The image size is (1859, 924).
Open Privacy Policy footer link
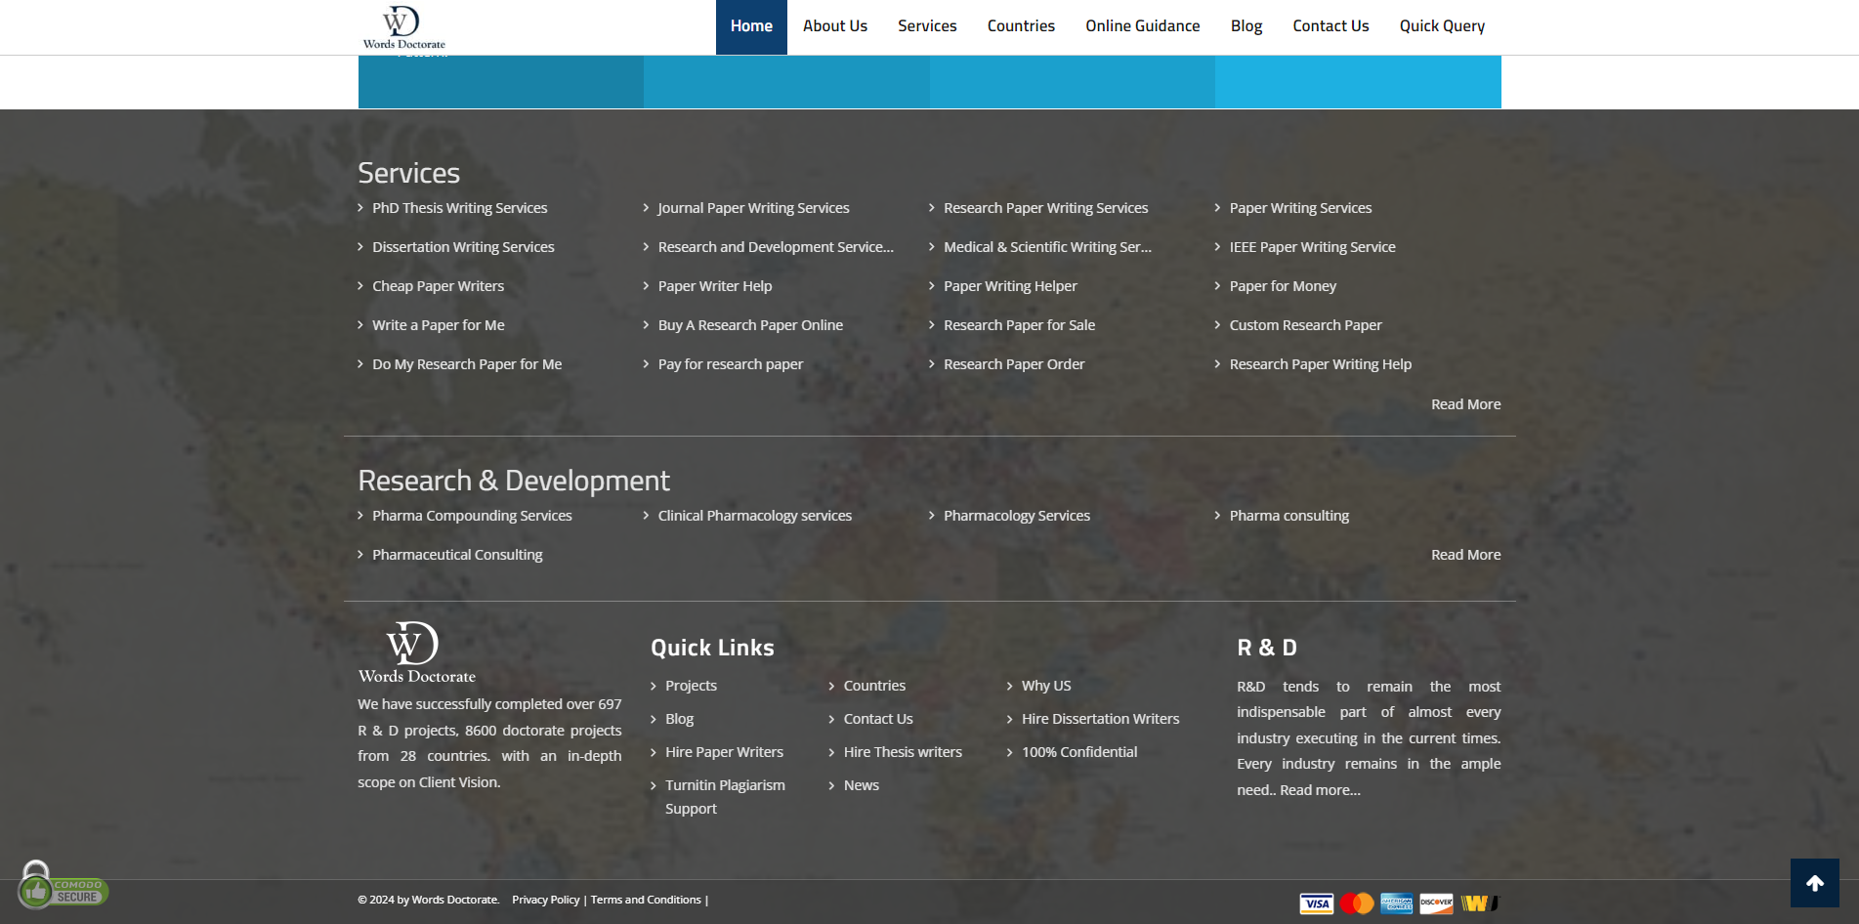pyautogui.click(x=545, y=900)
